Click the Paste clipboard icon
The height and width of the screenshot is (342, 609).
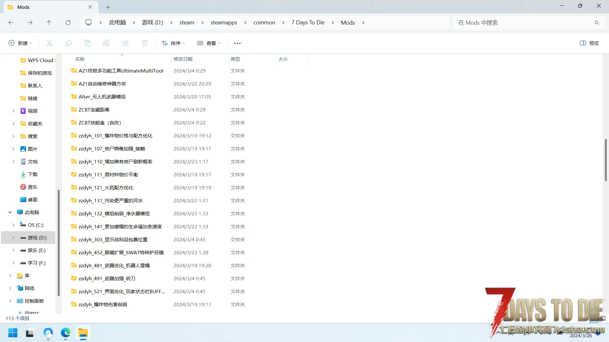pos(88,43)
